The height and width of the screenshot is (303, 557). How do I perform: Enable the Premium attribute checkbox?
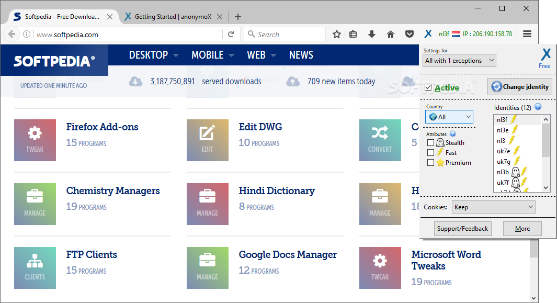tap(430, 163)
